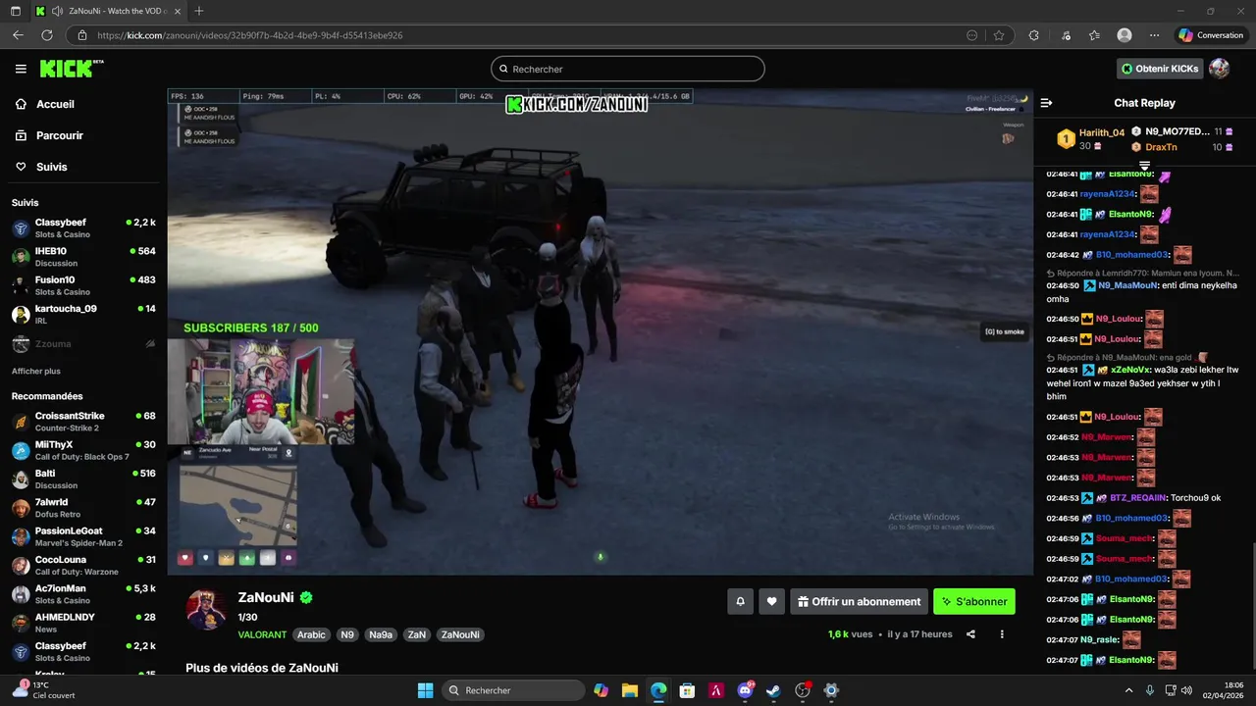This screenshot has width=1256, height=706.
Task: Open CroissantStrike recommended channel
Action: pos(83,422)
